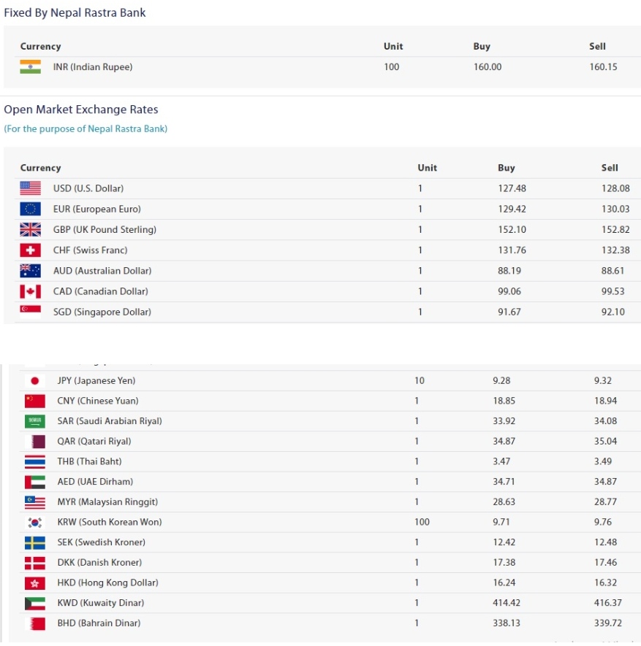Click BHD sell rate 339.72
641x646 pixels.
pyautogui.click(x=608, y=623)
